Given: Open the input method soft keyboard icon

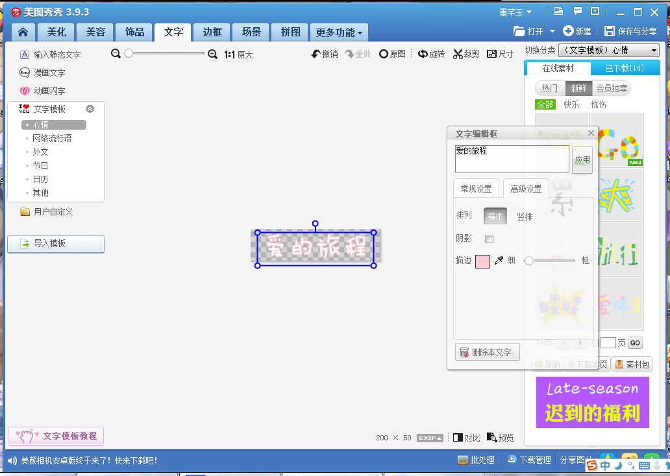Looking at the screenshot, I should pos(645,466).
